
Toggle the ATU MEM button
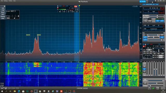pos(162,21)
